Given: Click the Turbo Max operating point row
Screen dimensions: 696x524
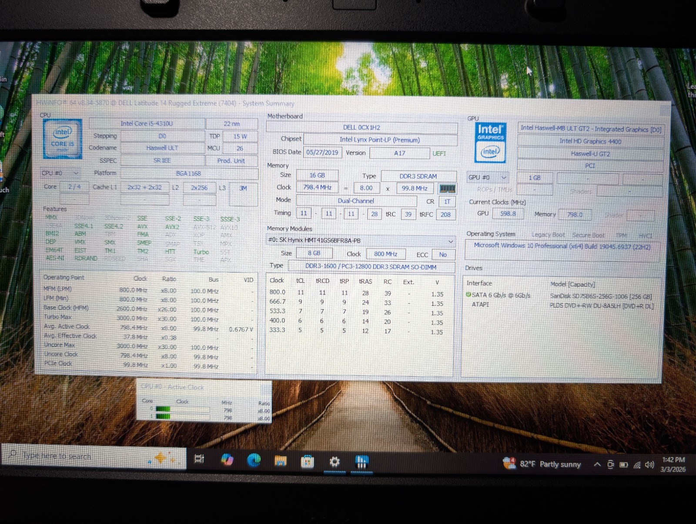Looking at the screenshot, I should point(148,318).
